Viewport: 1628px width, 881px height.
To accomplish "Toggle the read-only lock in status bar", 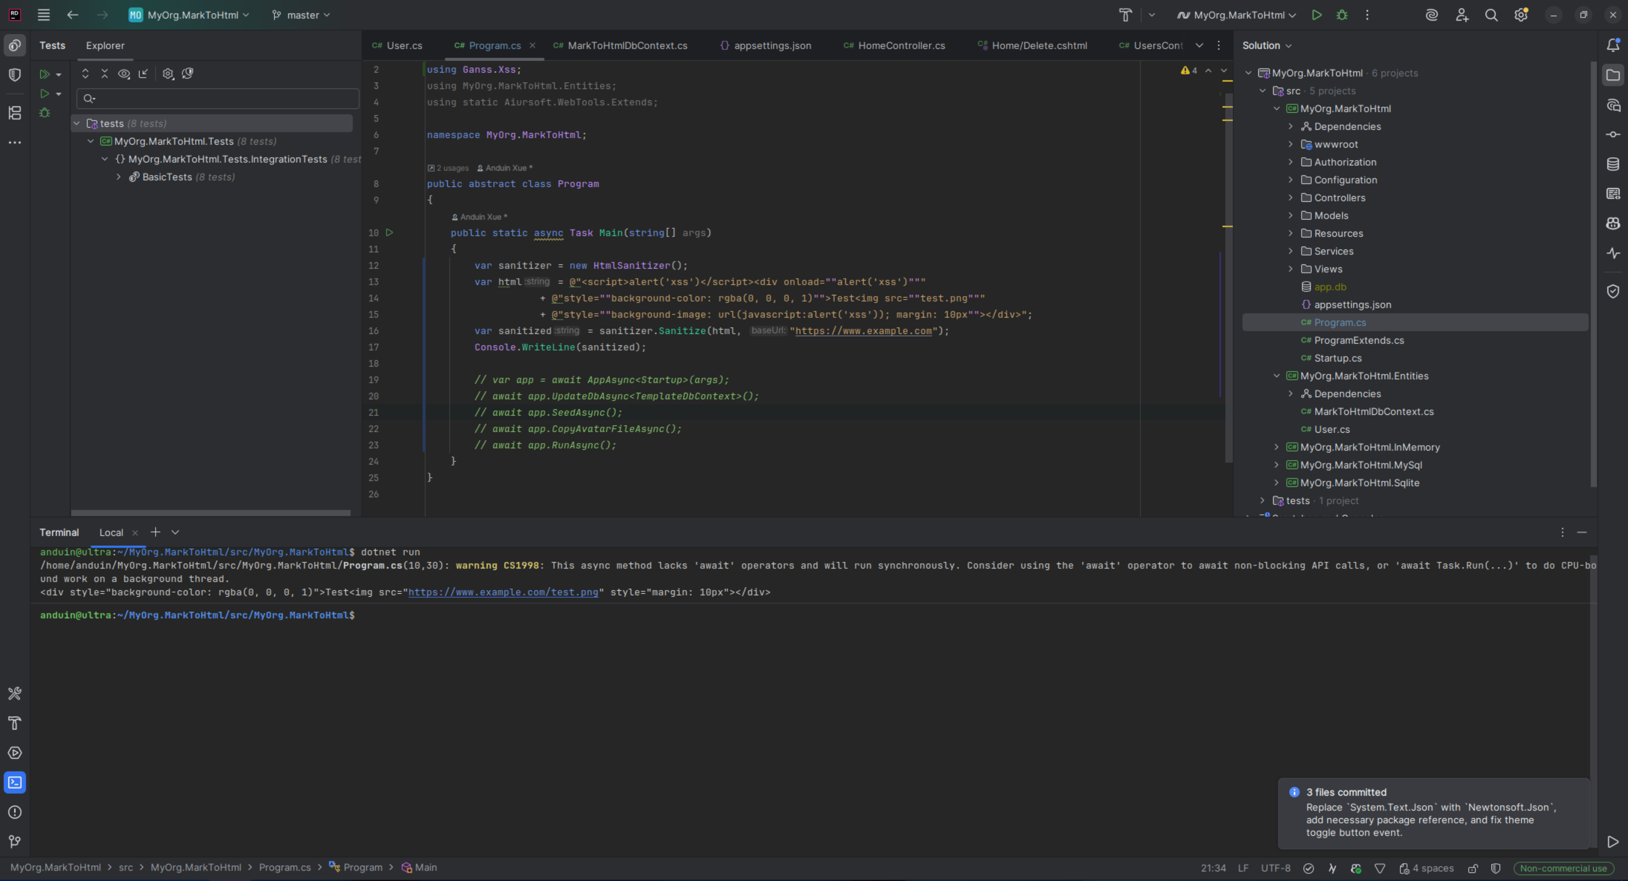I will click(1472, 868).
